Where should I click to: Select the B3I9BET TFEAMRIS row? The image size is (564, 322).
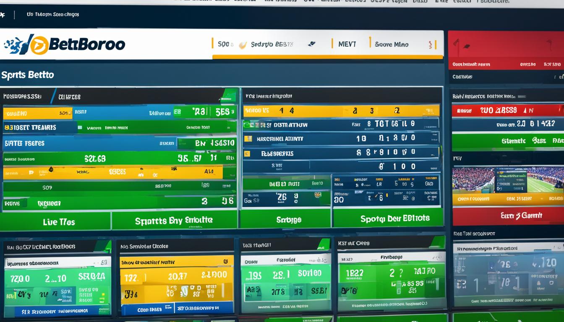[120, 127]
